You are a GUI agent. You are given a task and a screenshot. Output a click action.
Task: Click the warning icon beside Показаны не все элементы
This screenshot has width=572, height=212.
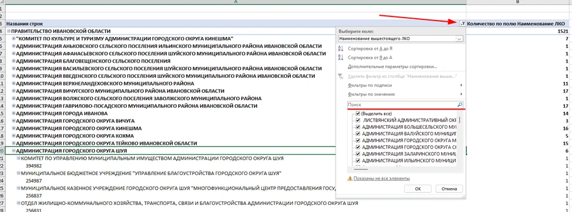pos(350,179)
